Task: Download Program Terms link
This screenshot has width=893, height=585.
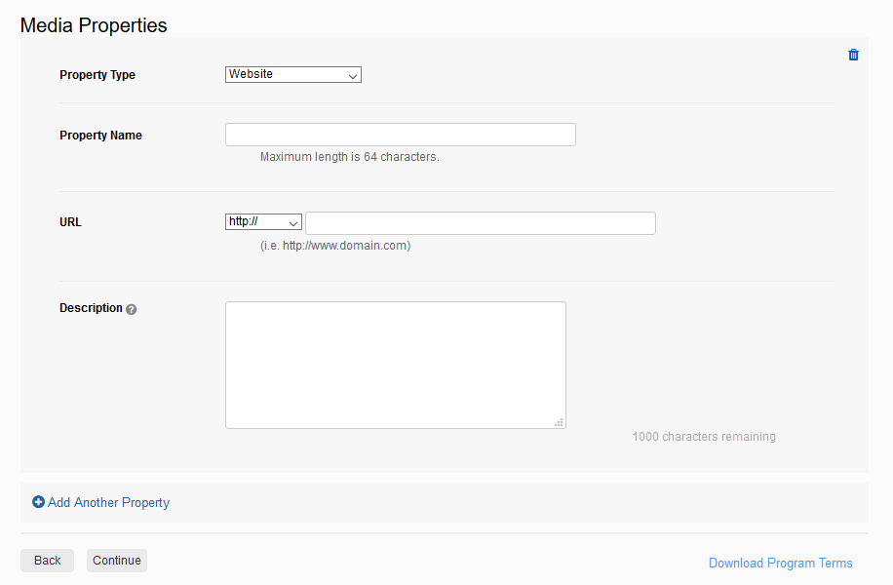Action: [780, 563]
